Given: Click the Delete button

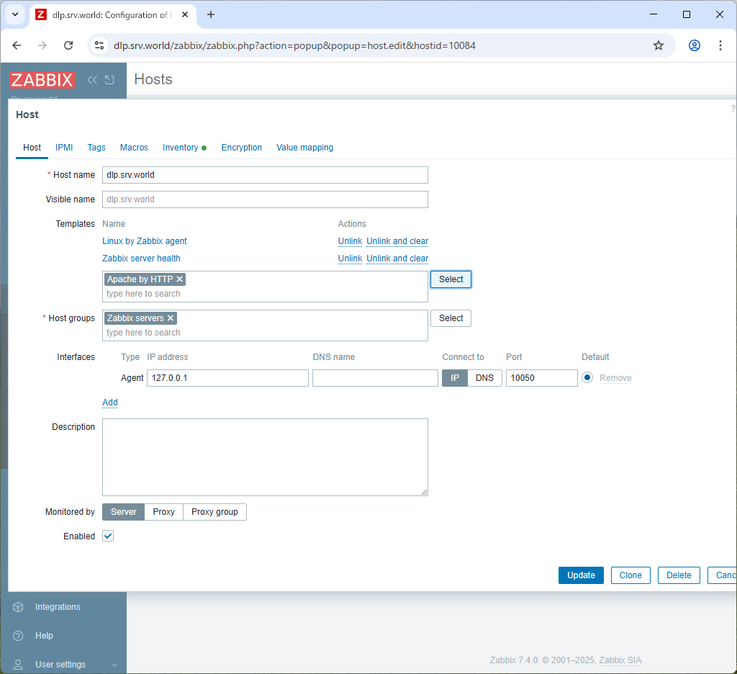Looking at the screenshot, I should tap(679, 575).
